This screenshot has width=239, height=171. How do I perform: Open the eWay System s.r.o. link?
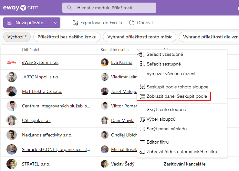(40, 62)
